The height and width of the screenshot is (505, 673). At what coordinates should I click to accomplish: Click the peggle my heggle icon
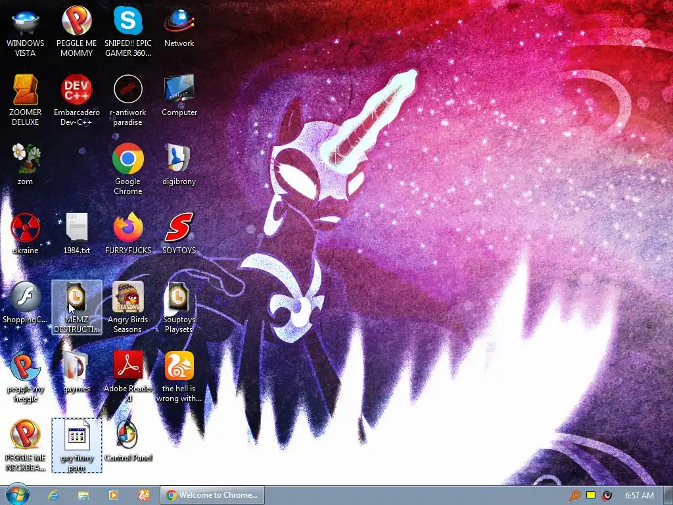(x=26, y=366)
